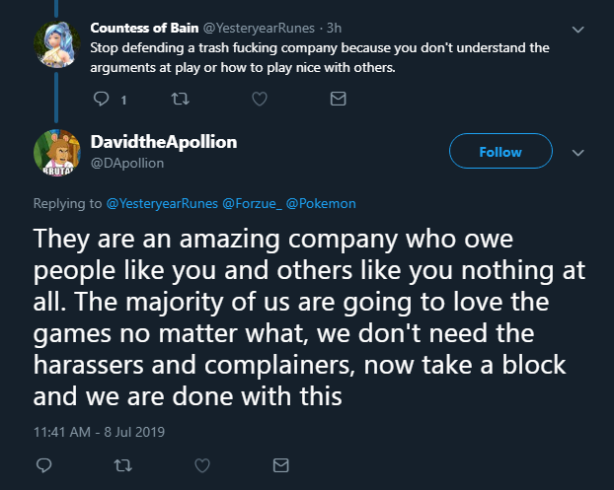This screenshot has width=614, height=490.
Task: Click the @DApollion handle
Action: pyautogui.click(x=126, y=163)
